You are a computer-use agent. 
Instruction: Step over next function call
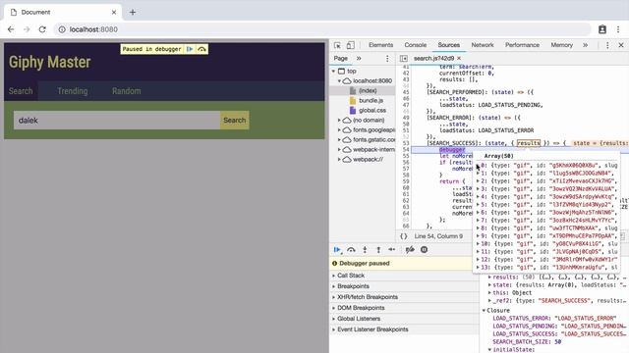(351, 250)
